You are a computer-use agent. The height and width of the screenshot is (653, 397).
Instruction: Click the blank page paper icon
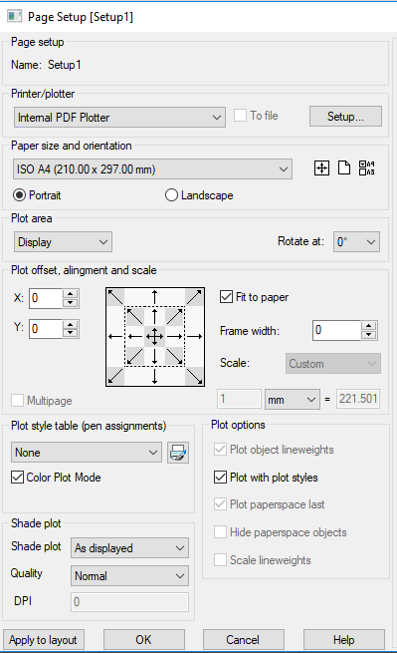point(344,168)
